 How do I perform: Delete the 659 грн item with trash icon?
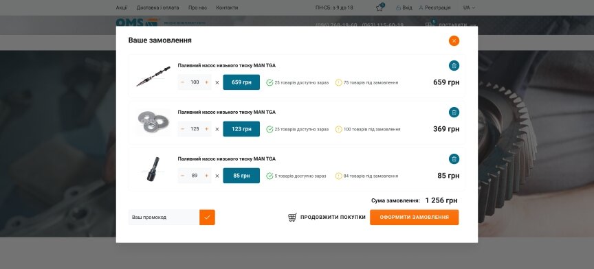(x=454, y=66)
